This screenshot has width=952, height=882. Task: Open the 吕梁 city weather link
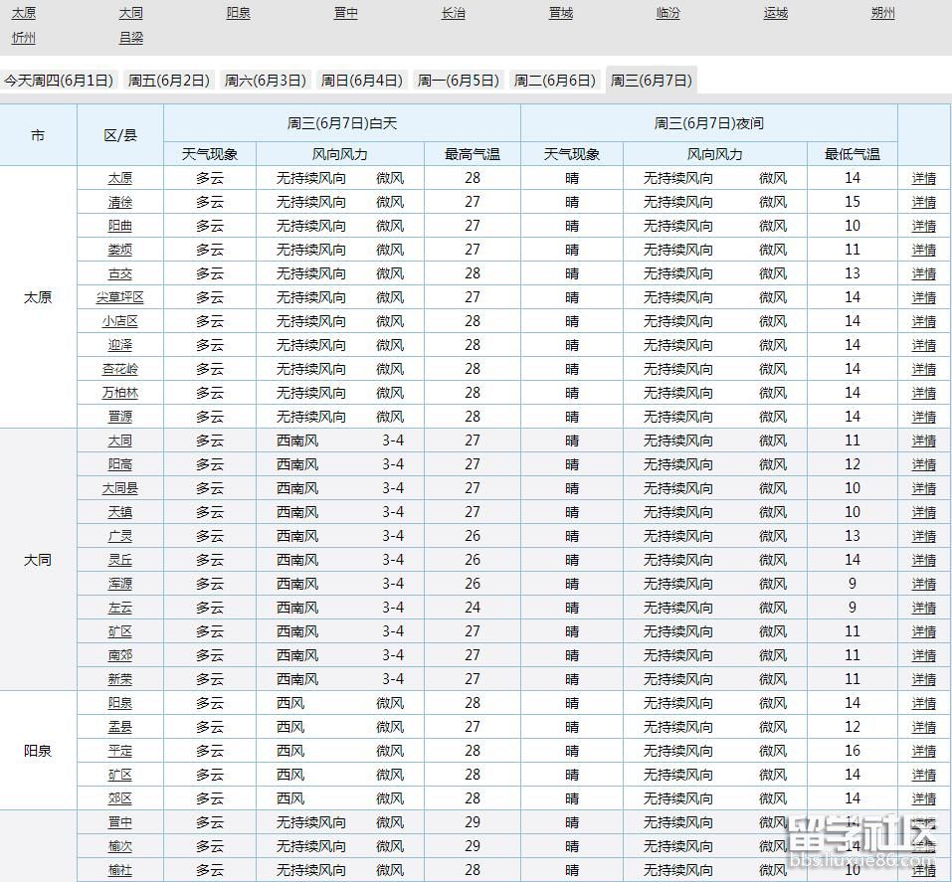coord(130,38)
